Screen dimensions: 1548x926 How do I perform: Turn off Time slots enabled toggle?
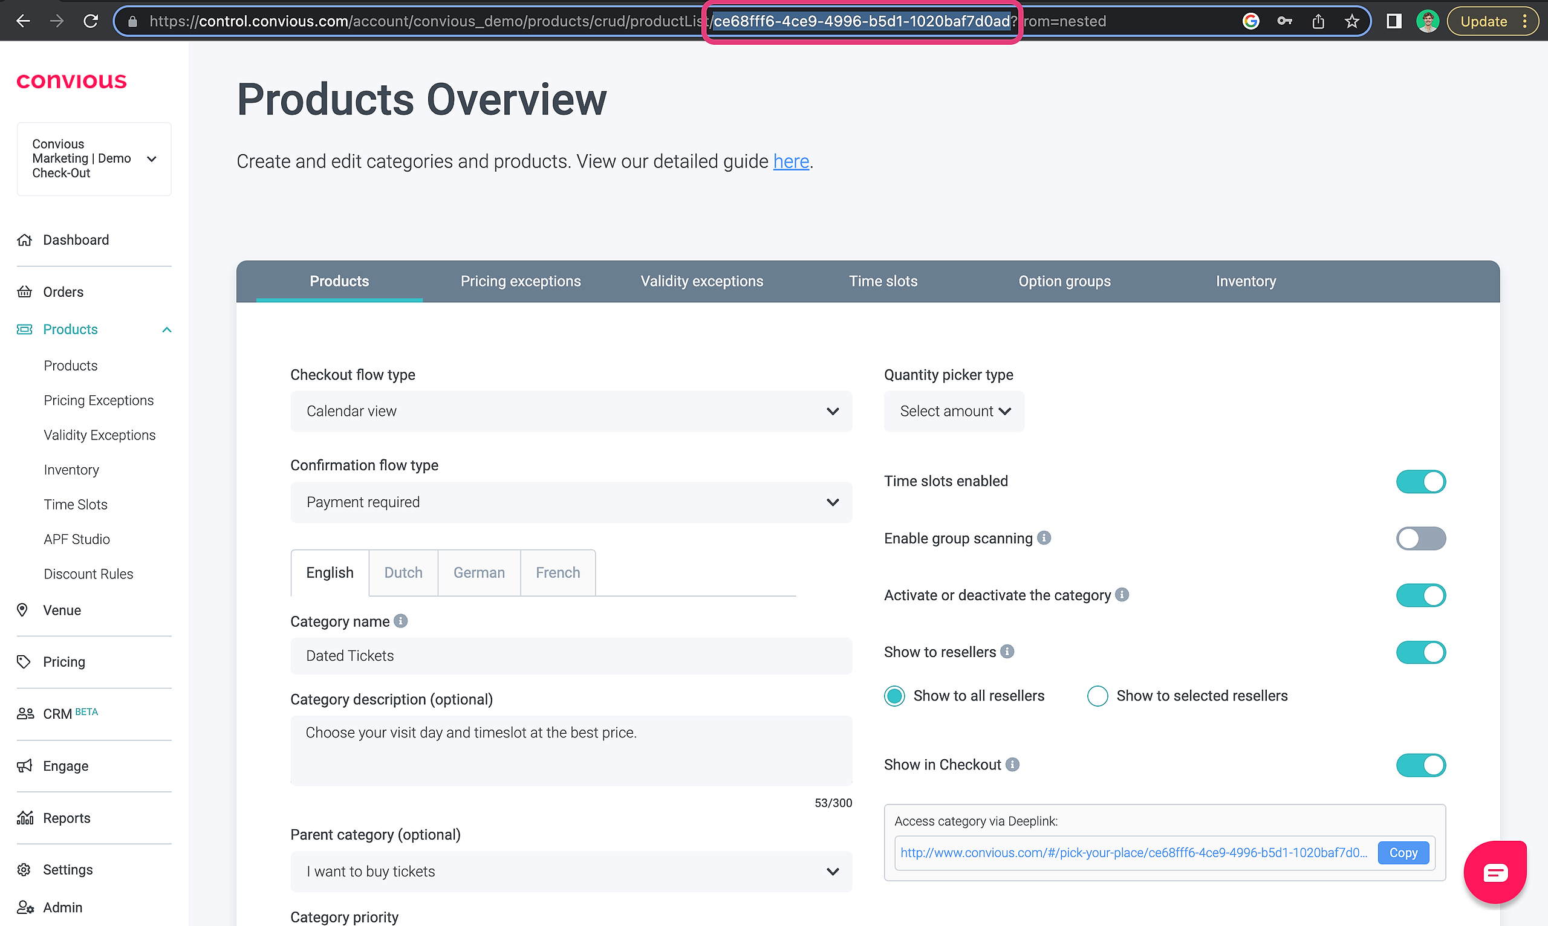(1420, 482)
